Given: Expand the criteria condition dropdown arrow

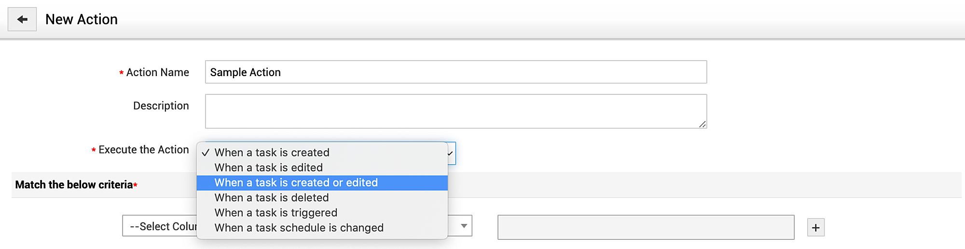Looking at the screenshot, I should tap(464, 226).
